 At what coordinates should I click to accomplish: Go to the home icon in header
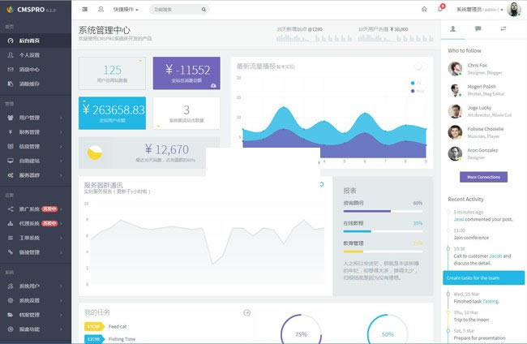coord(424,10)
